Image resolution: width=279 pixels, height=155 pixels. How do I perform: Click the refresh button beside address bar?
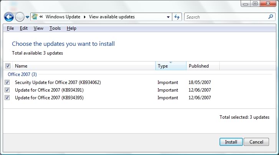coord(177,17)
